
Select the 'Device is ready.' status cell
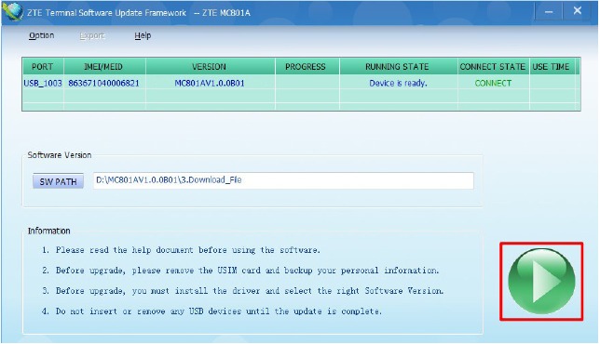(x=398, y=83)
